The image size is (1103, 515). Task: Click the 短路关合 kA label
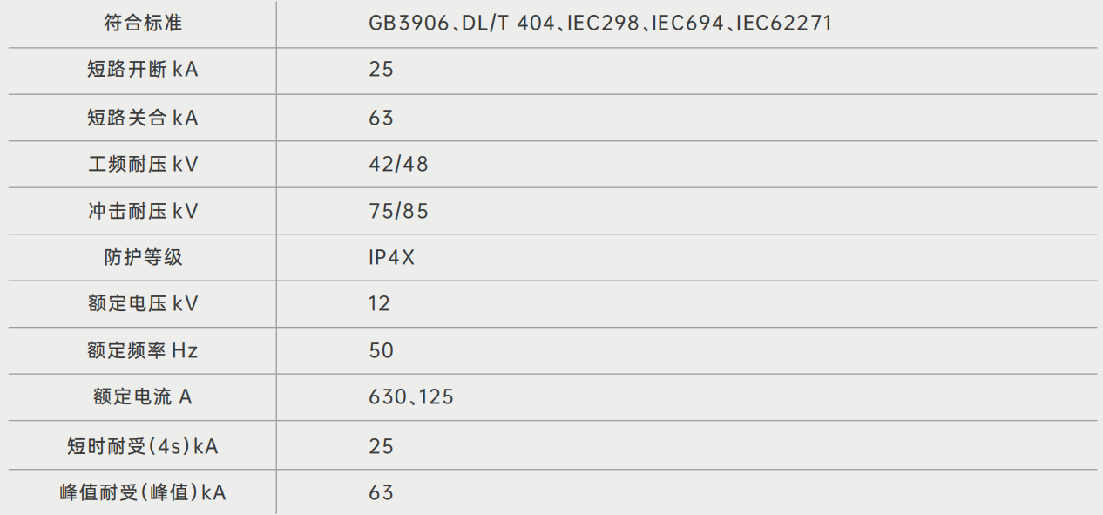coord(143,118)
